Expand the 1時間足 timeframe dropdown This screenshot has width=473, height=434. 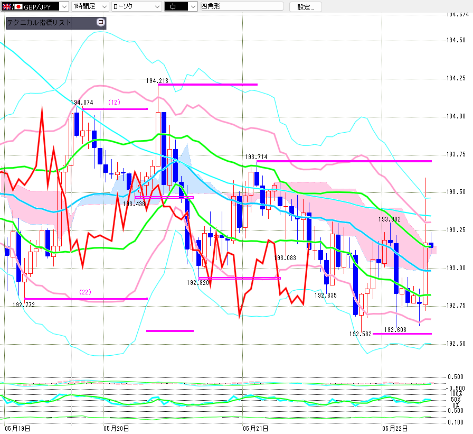105,6
